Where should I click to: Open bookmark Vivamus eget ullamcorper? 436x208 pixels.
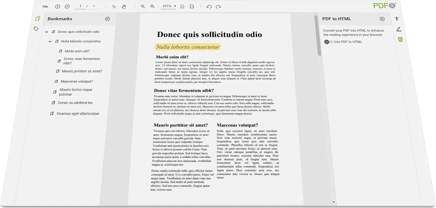pos(77,114)
